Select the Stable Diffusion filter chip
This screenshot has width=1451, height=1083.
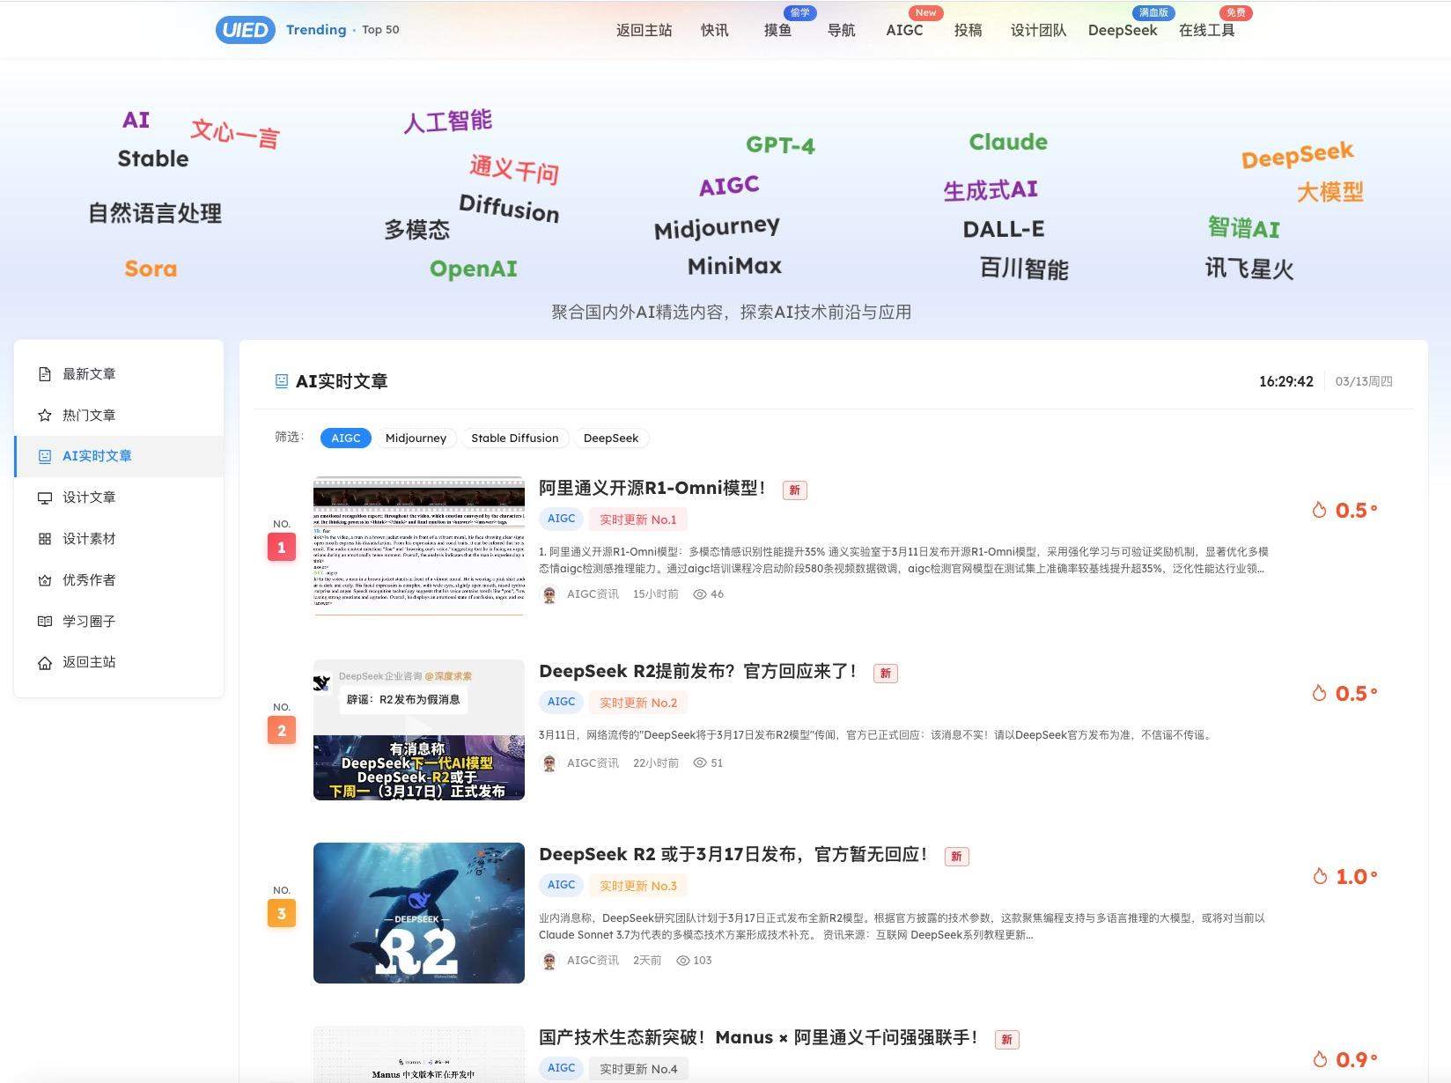(515, 438)
